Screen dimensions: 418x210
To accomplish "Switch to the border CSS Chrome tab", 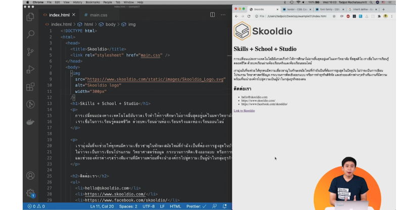I will [297, 9].
